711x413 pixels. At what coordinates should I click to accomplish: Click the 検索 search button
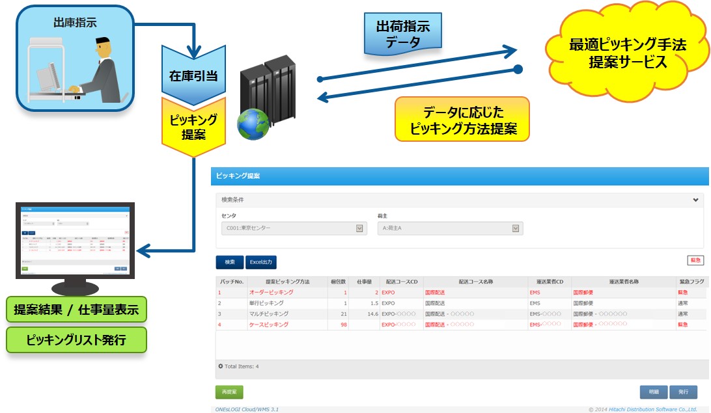(229, 262)
